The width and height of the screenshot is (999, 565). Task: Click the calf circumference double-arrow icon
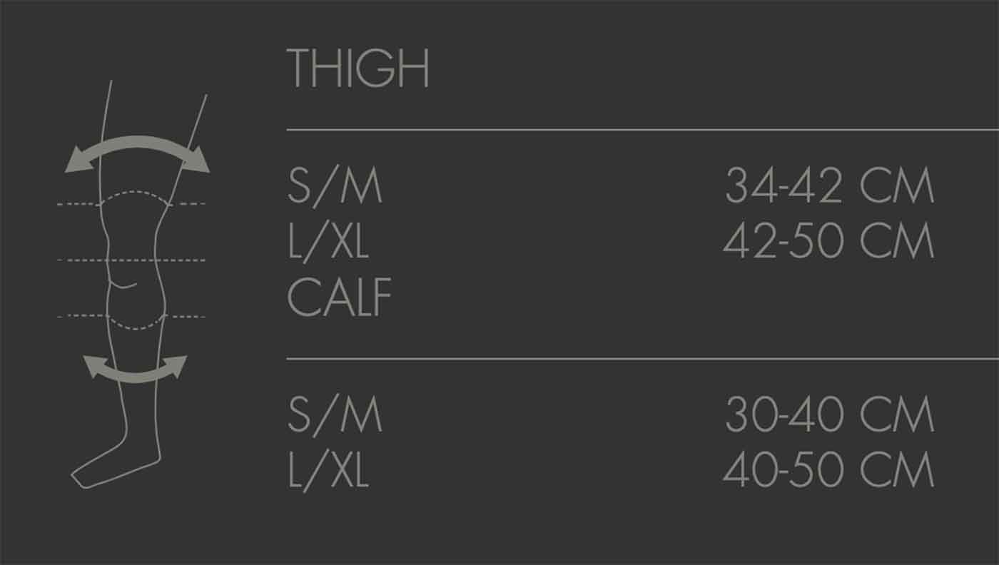coord(135,372)
